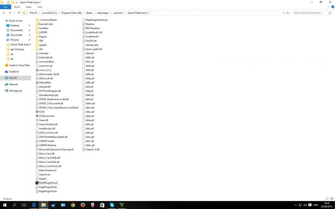The width and height of the screenshot is (335, 209).
Task: Open Skype from the taskbar
Action: click(x=112, y=205)
